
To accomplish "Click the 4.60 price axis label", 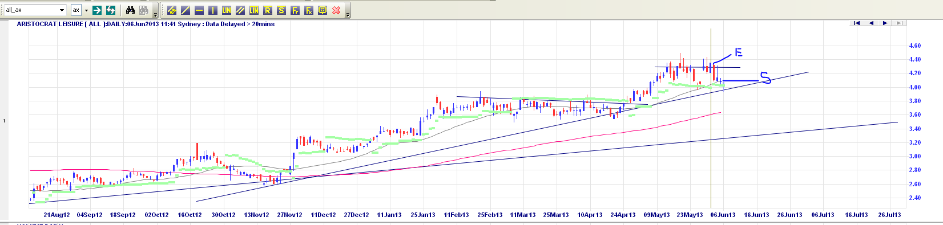I will click(914, 46).
